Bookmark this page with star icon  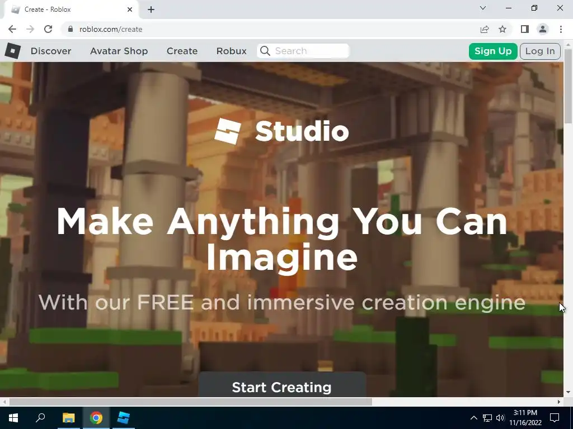click(x=502, y=29)
